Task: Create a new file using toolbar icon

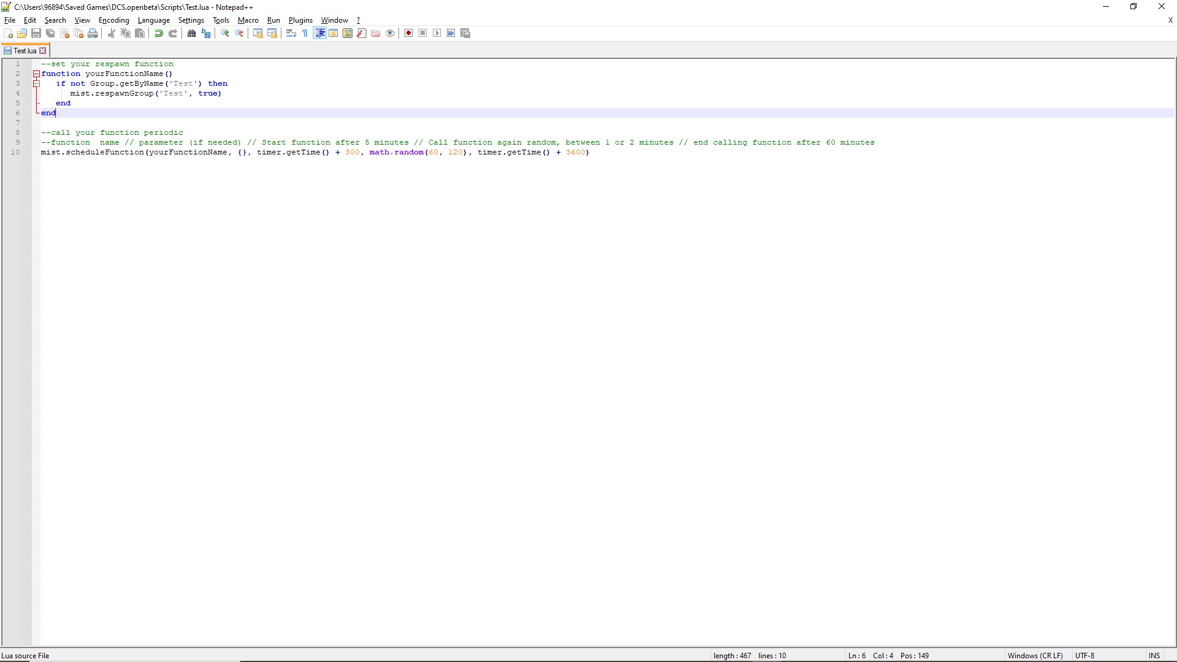Action: (8, 33)
